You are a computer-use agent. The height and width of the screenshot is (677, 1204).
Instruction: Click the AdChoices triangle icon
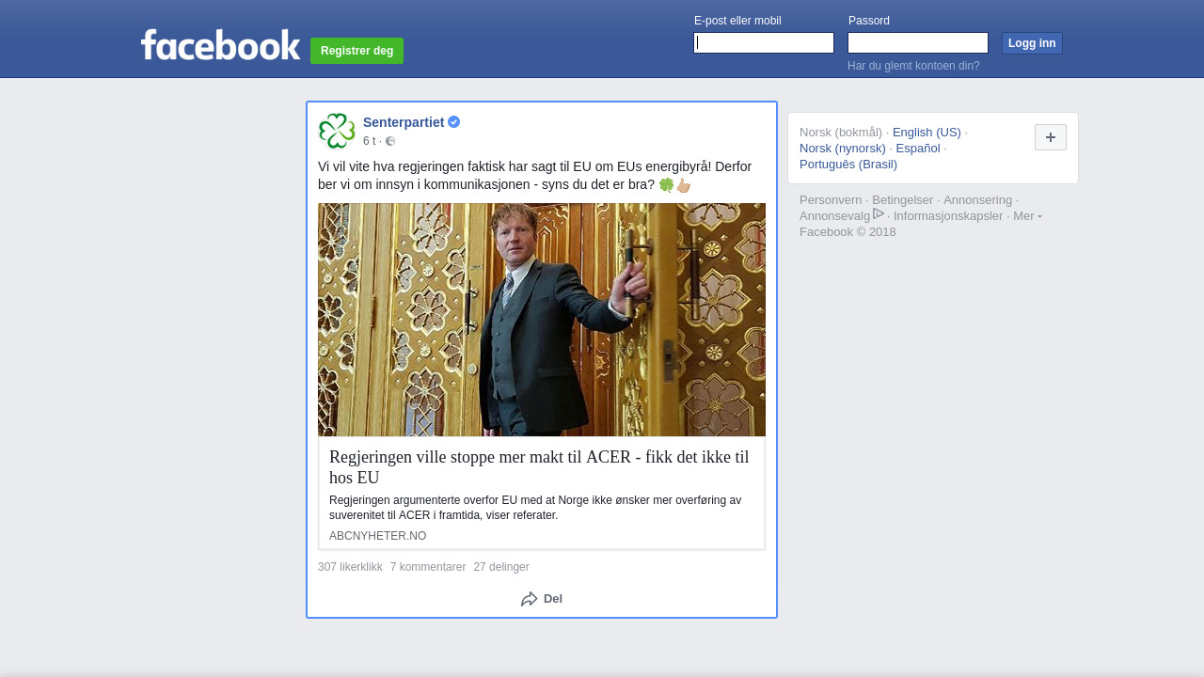(879, 214)
